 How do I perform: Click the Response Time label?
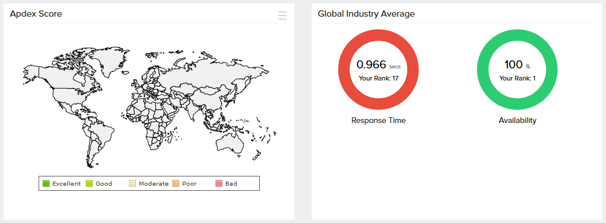tap(378, 120)
